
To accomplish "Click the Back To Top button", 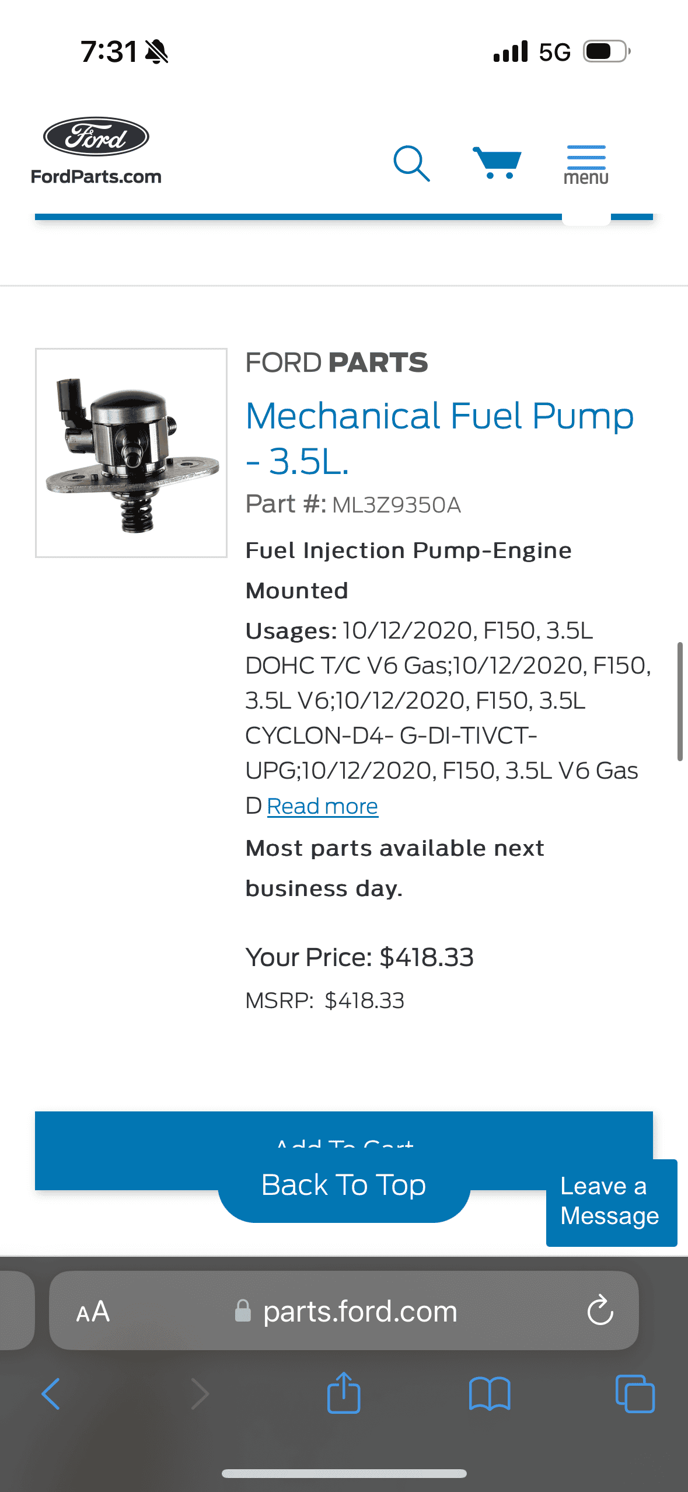I will click(344, 1184).
